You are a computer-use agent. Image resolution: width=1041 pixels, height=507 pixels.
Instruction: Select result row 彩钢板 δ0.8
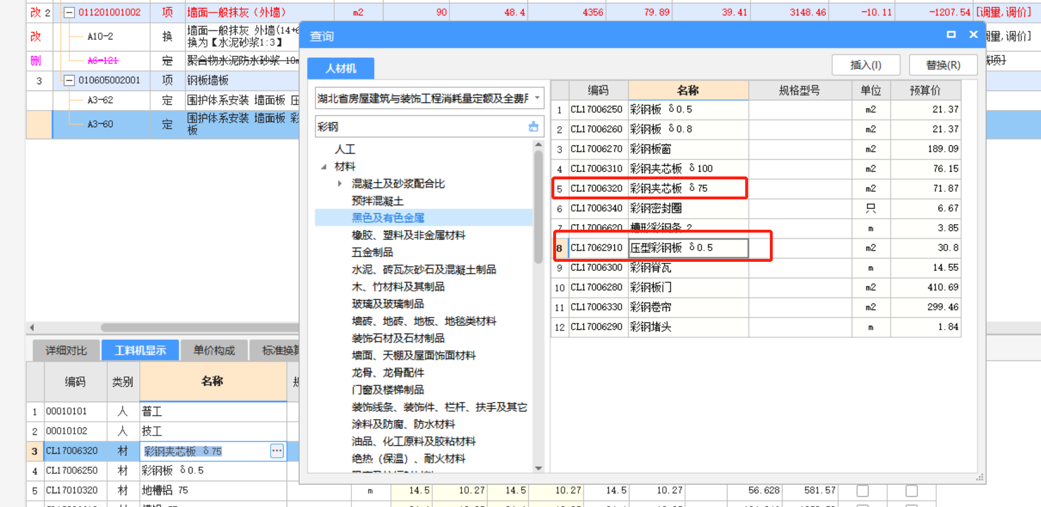[756, 129]
